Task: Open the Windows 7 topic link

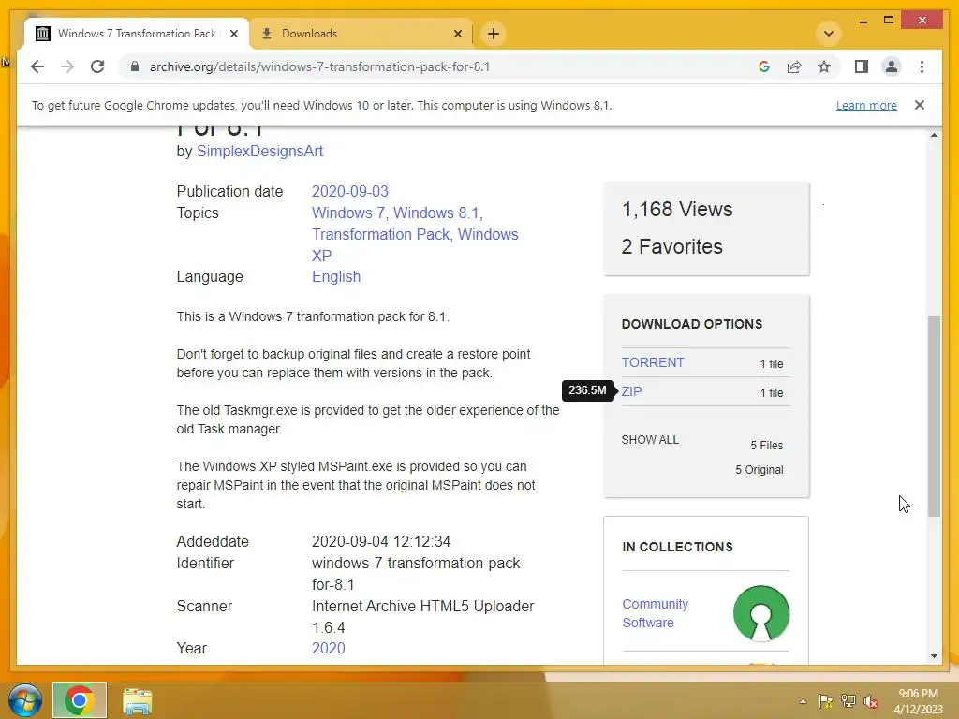Action: 348,213
